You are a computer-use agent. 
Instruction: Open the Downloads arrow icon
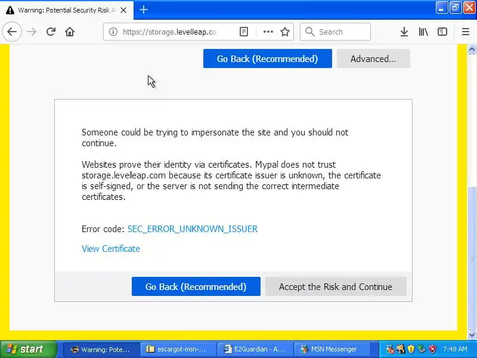coord(404,32)
